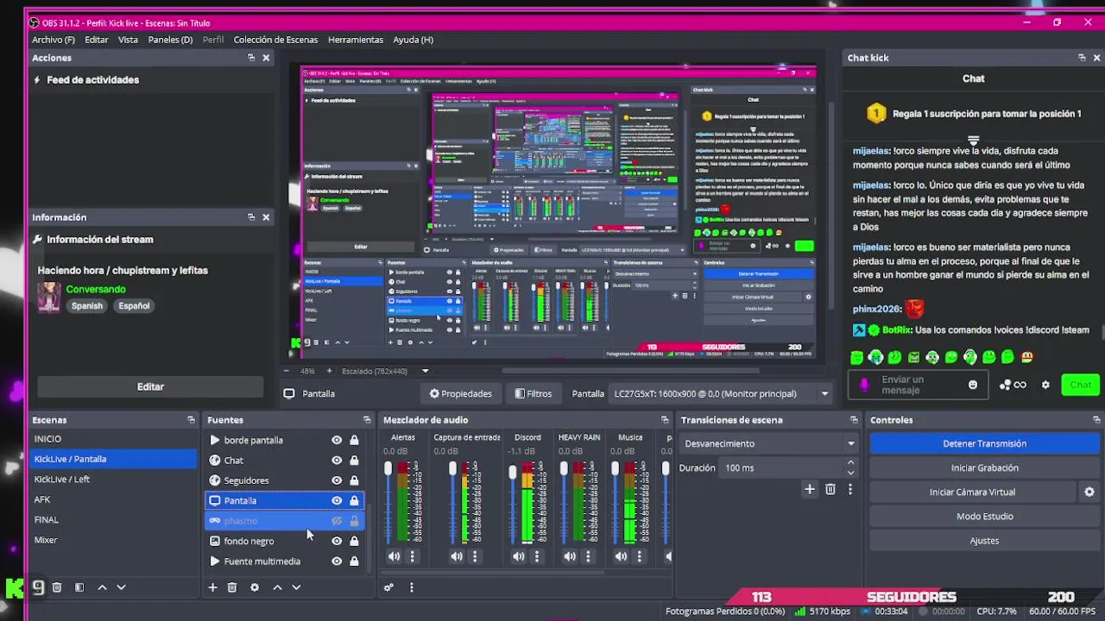1105x621 pixels.
Task: Open the Vista menu
Action: [x=128, y=40]
